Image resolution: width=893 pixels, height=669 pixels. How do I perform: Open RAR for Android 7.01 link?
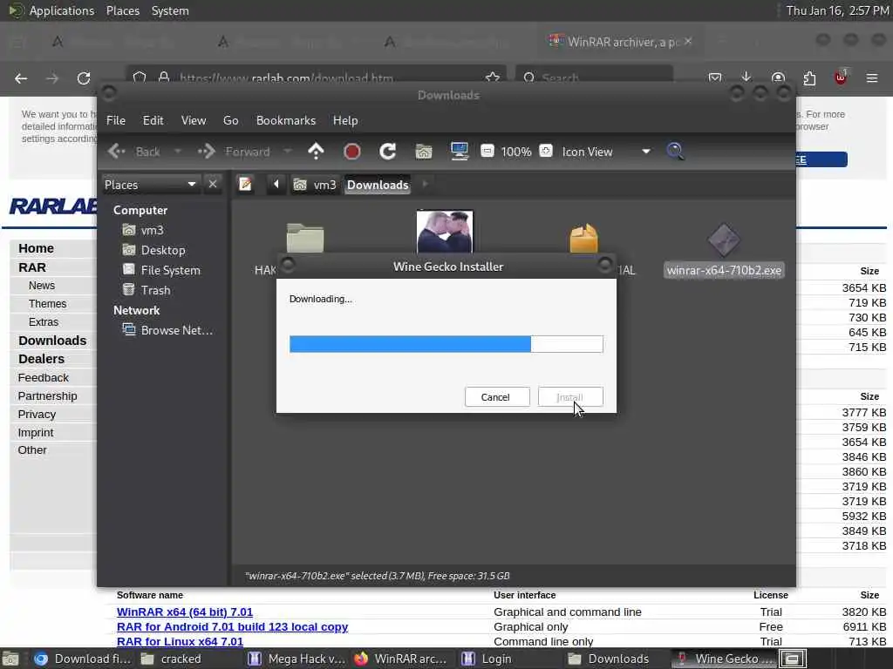pyautogui.click(x=232, y=626)
